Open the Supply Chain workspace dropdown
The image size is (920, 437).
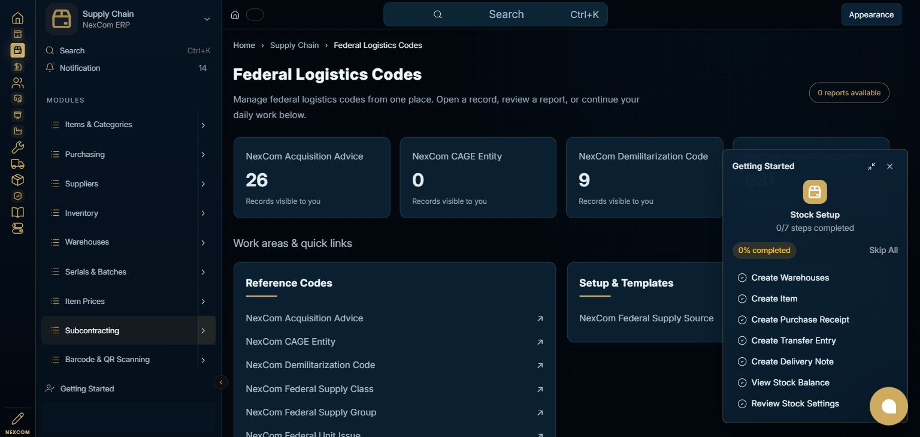tap(207, 19)
